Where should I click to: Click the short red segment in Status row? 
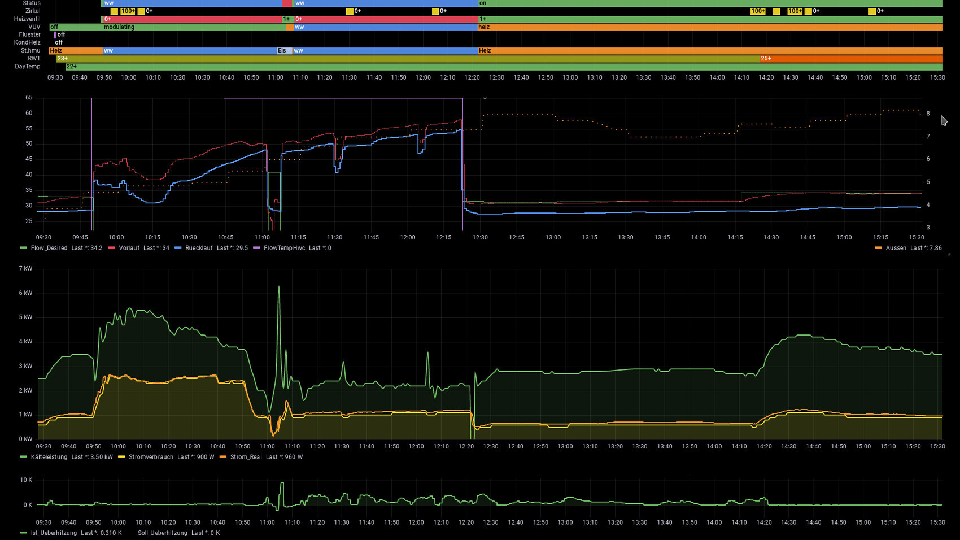[x=287, y=3]
